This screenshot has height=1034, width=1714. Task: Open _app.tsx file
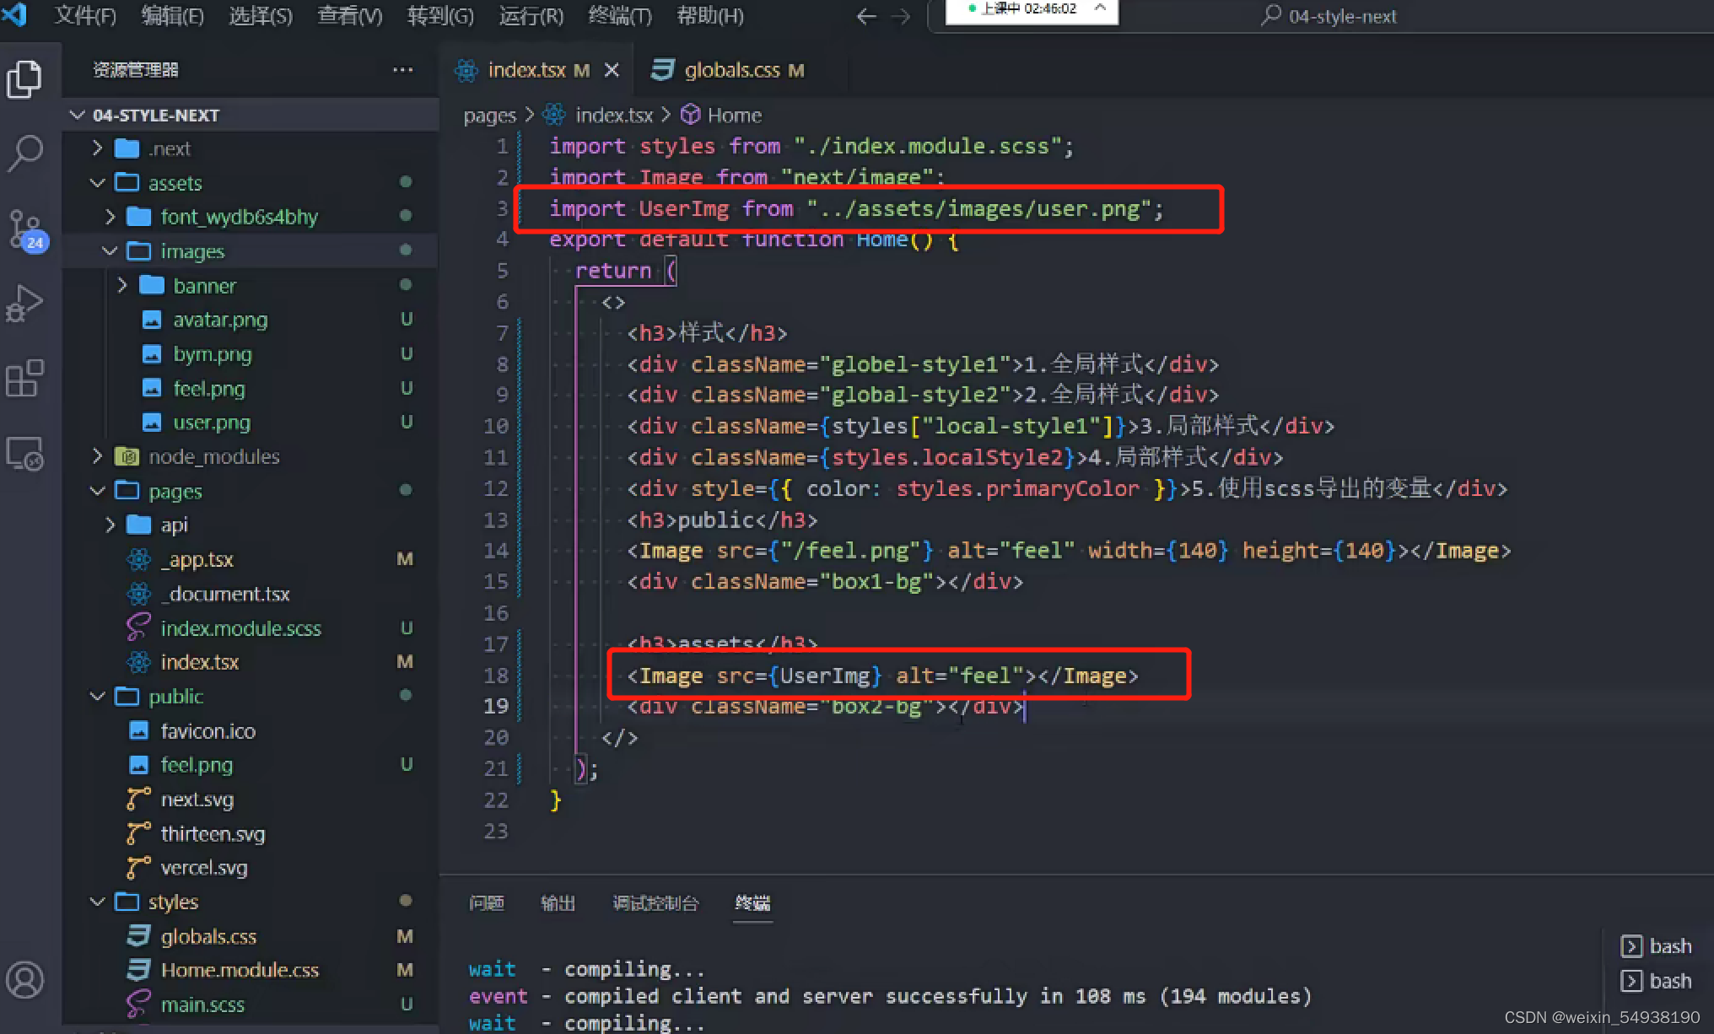[197, 560]
